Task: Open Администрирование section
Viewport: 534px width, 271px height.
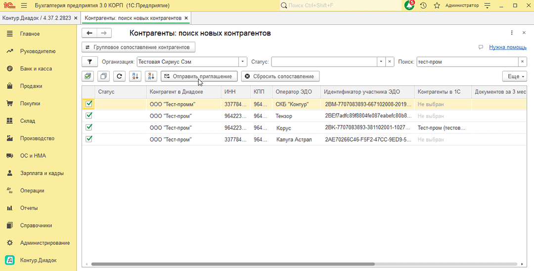Action: pyautogui.click(x=38, y=243)
